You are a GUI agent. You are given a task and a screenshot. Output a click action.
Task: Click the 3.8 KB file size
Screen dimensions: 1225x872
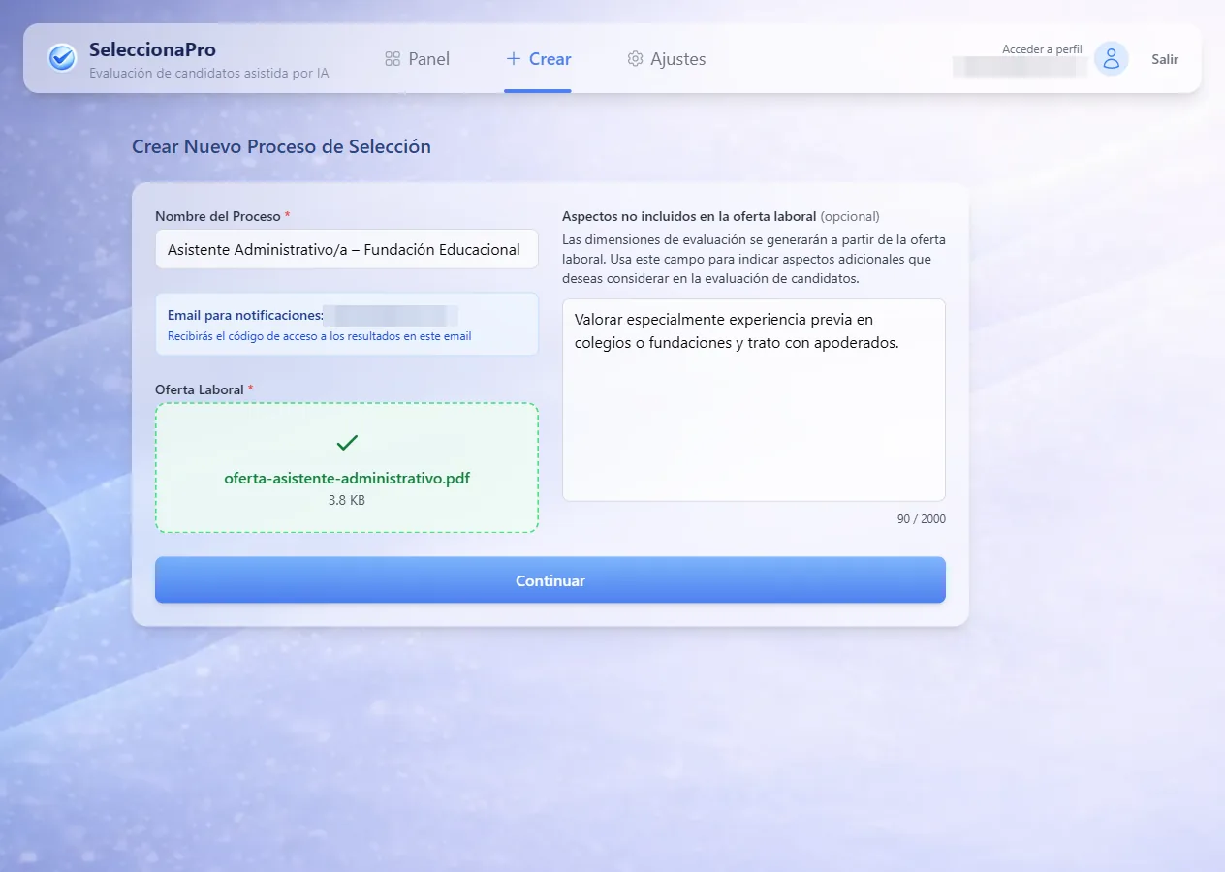pos(347,501)
